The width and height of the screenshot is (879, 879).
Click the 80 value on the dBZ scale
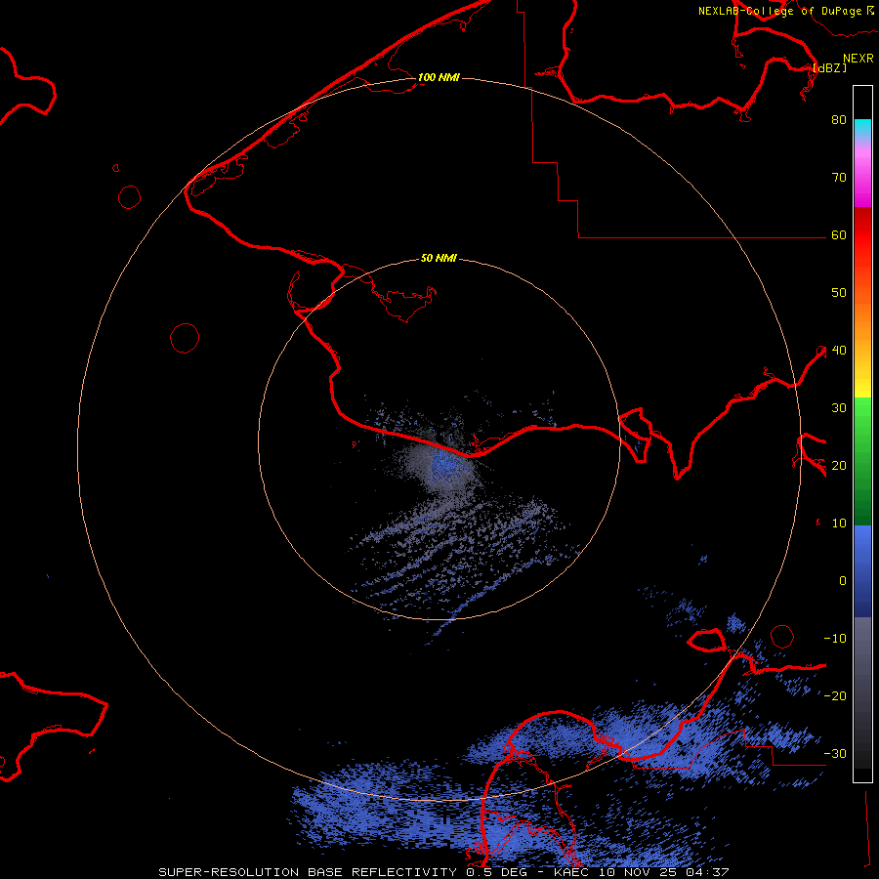[839, 119]
